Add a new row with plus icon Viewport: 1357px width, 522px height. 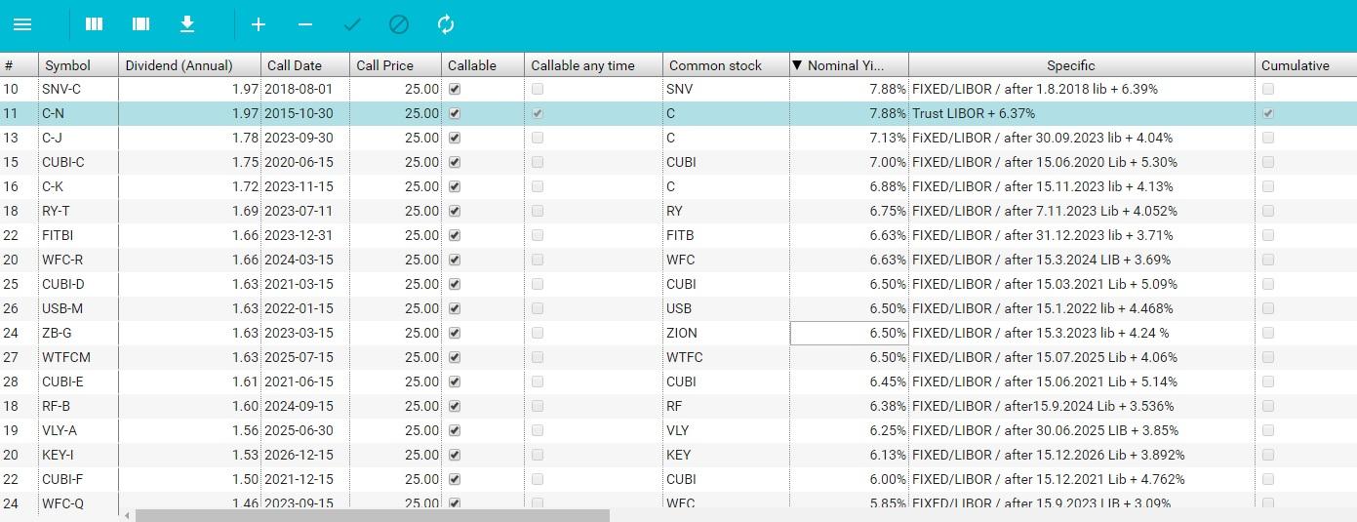click(258, 24)
